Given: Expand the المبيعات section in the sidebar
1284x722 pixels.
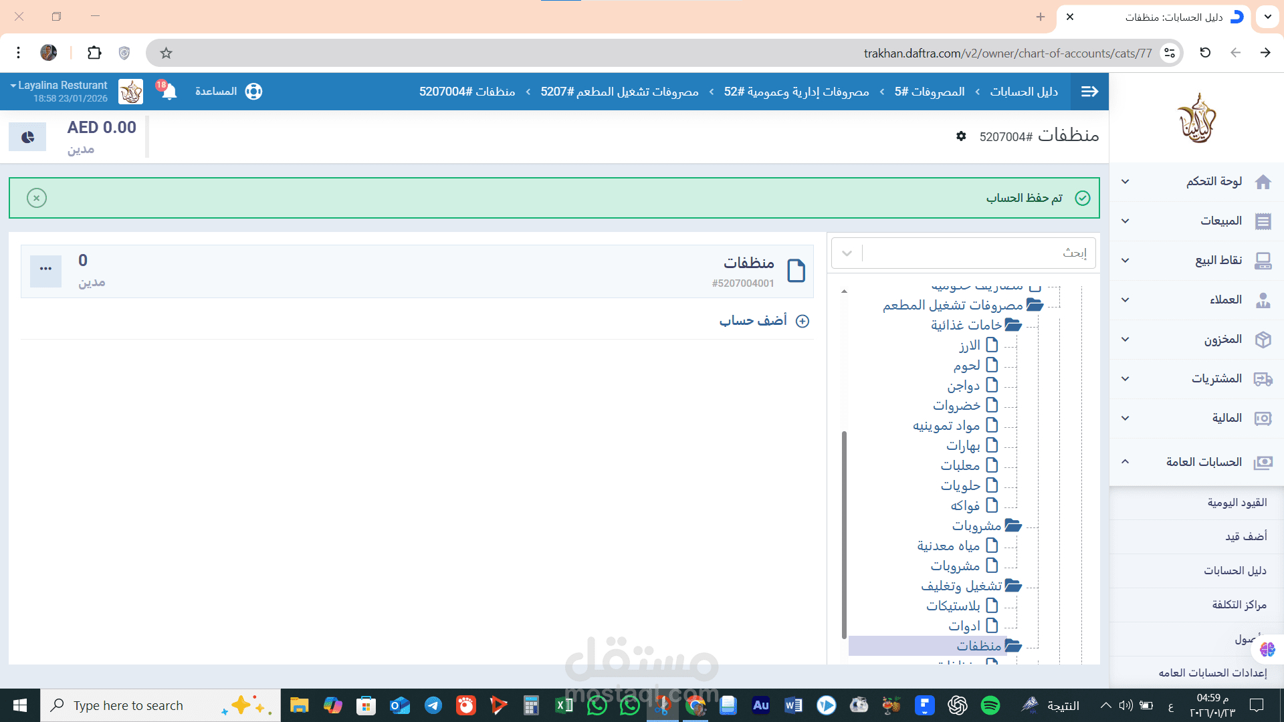Looking at the screenshot, I should pyautogui.click(x=1125, y=221).
